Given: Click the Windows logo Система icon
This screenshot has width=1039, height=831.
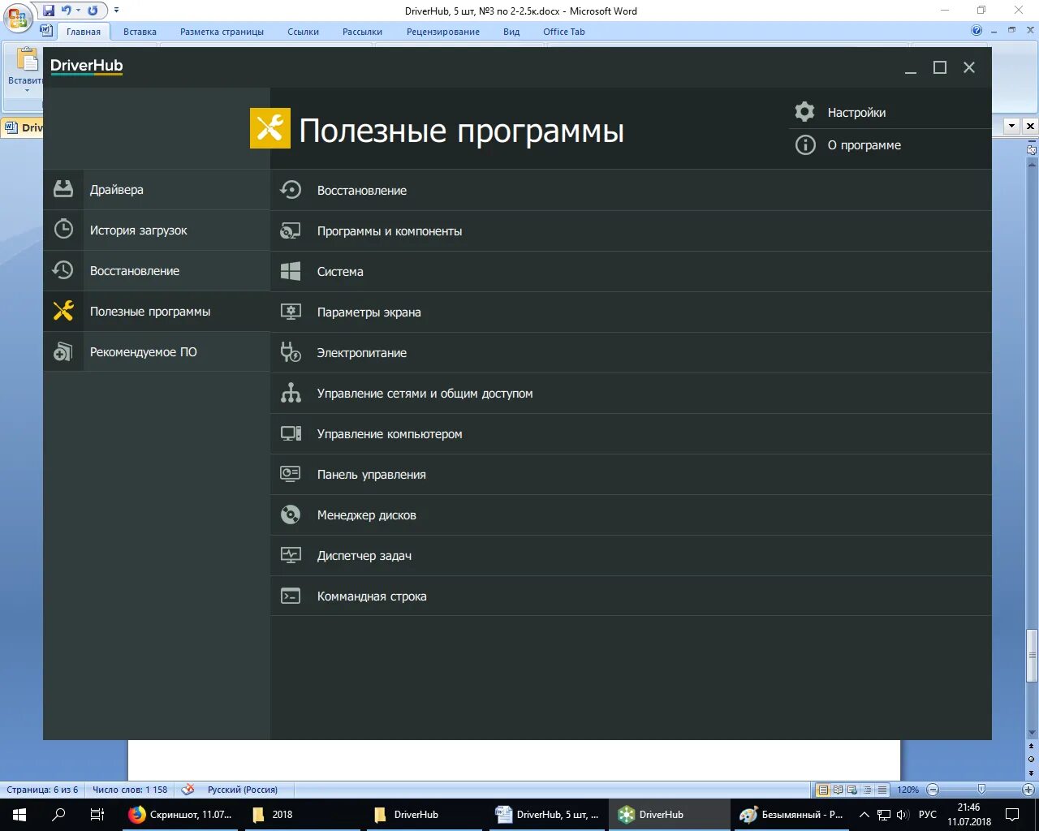Looking at the screenshot, I should click(x=291, y=271).
